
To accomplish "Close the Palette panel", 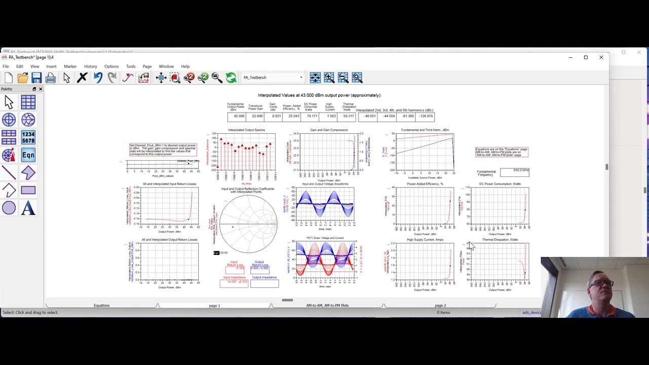I will click(41, 89).
